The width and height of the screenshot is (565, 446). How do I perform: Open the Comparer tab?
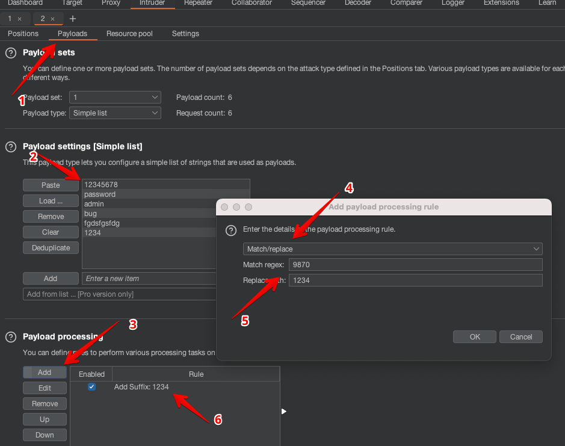[x=406, y=3]
